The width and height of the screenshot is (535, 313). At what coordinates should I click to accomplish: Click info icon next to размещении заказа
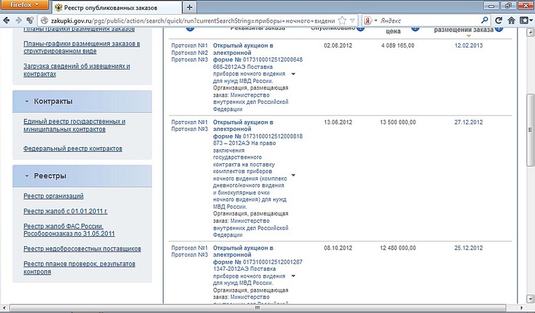tap(499, 29)
